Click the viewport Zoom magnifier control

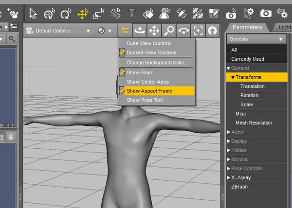coord(169,31)
